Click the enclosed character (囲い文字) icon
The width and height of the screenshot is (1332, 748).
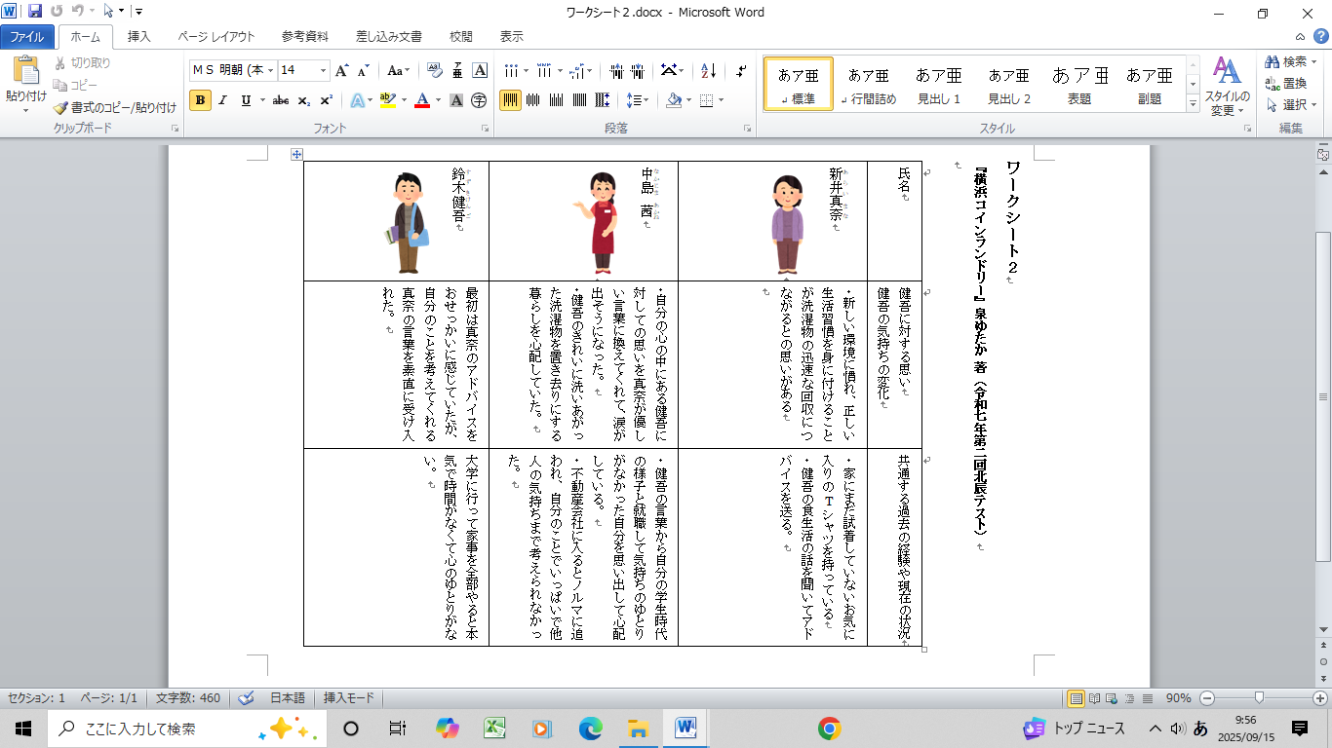[x=479, y=100]
